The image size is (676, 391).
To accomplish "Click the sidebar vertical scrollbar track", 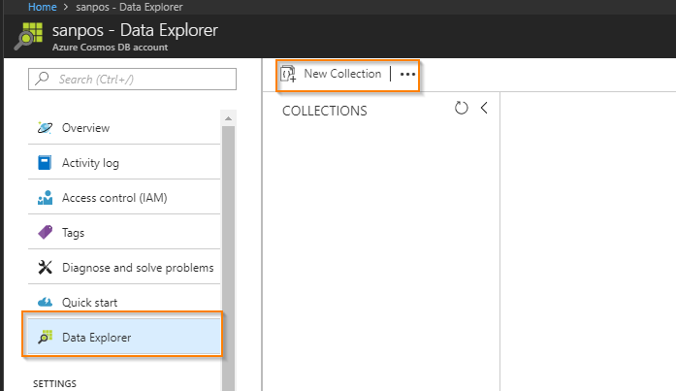I will [229, 259].
